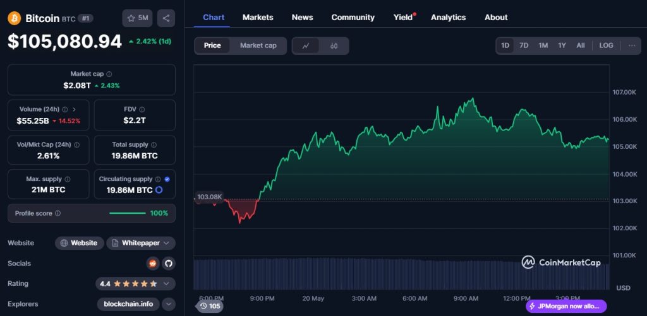Click the 21M BTC max supply value

(x=48, y=190)
